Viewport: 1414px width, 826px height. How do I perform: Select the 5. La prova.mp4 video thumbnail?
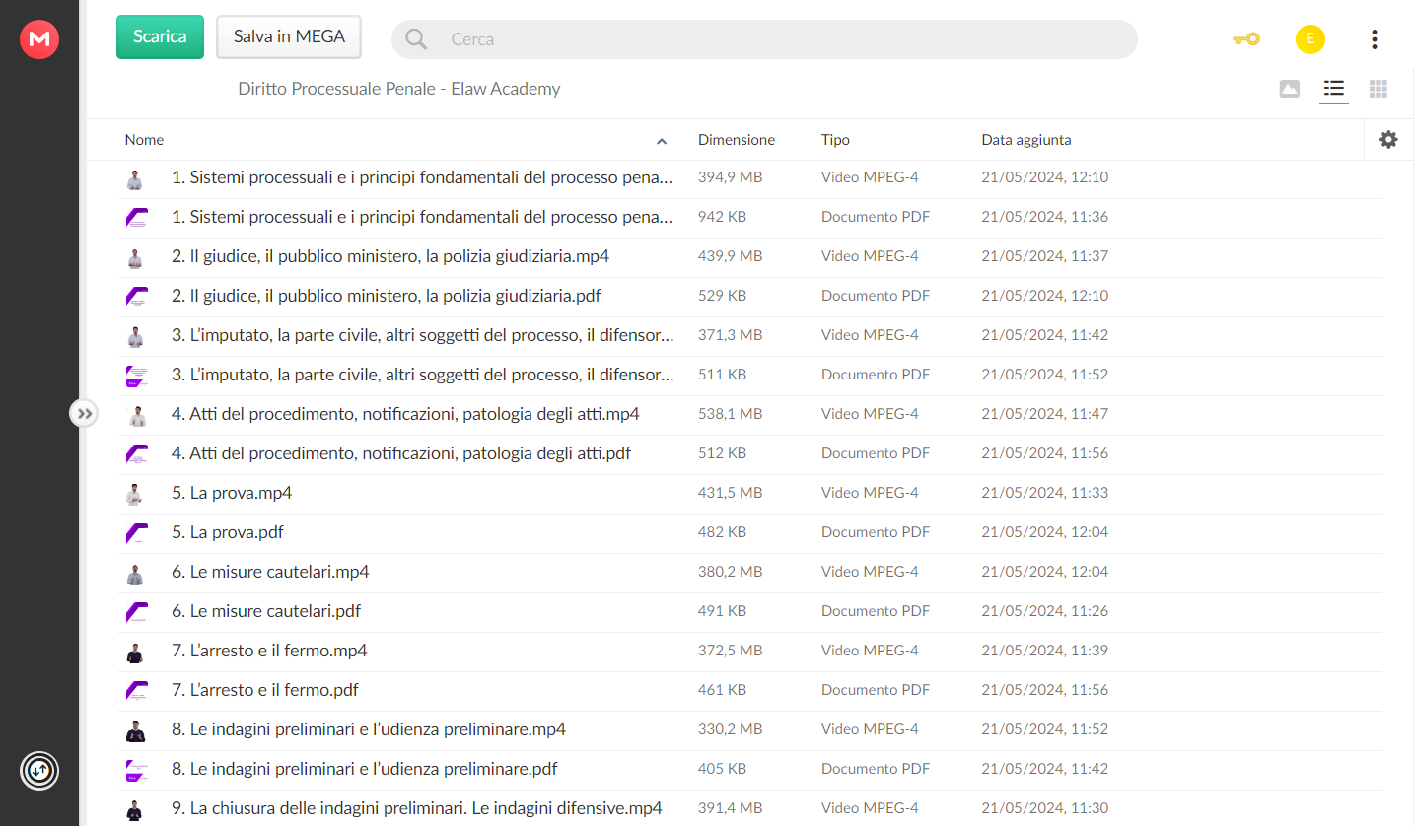click(135, 494)
